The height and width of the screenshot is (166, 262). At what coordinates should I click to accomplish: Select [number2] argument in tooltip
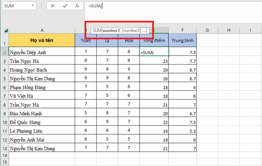(x=132, y=31)
